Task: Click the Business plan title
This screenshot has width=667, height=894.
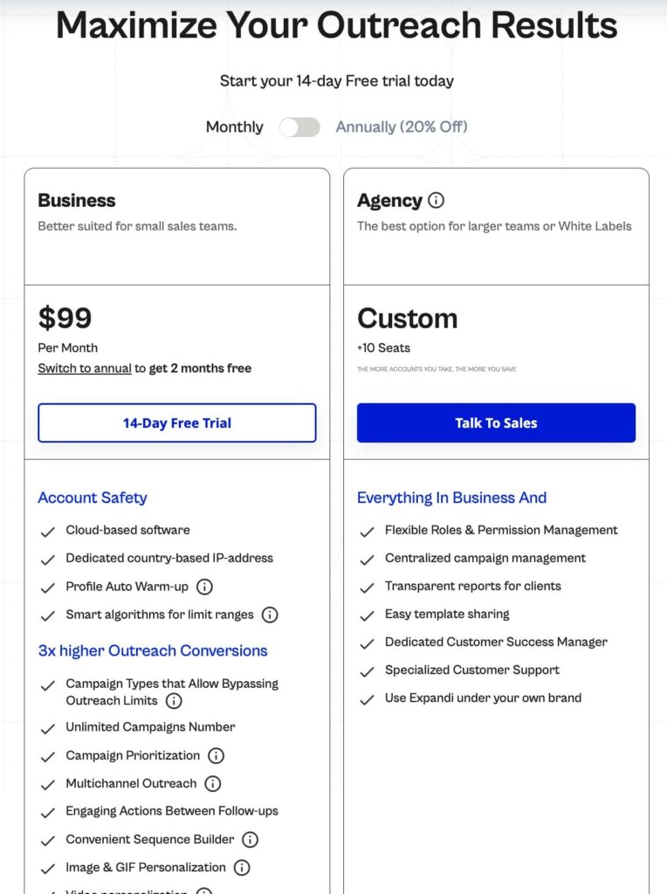Action: (77, 200)
